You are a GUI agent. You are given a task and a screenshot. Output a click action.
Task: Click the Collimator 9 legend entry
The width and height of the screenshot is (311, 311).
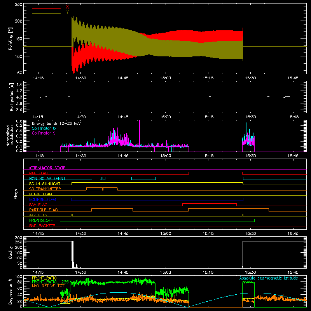(x=44, y=133)
